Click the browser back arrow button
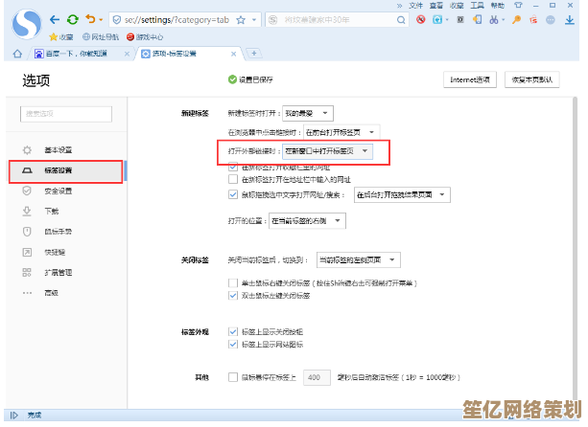This screenshot has height=427, width=588. pos(55,19)
